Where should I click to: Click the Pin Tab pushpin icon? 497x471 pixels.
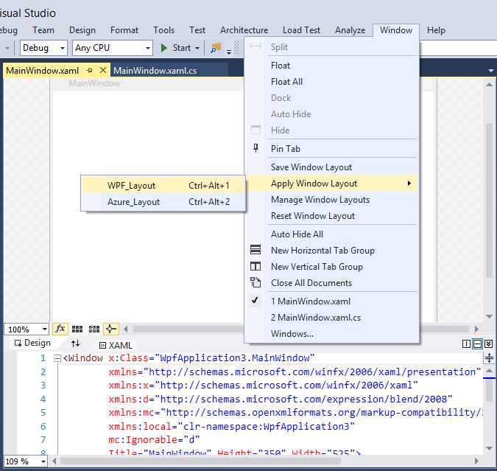[255, 148]
